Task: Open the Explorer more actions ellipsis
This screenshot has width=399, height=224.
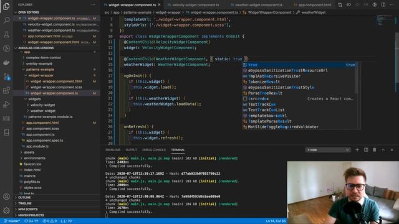Action: click(93, 4)
